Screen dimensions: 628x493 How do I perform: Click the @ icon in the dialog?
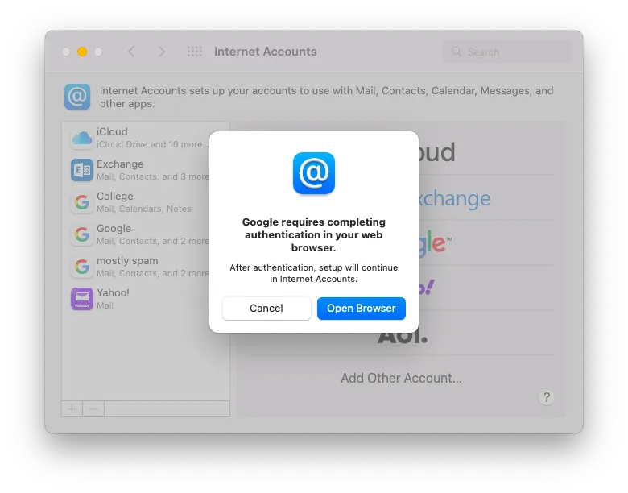(x=314, y=173)
